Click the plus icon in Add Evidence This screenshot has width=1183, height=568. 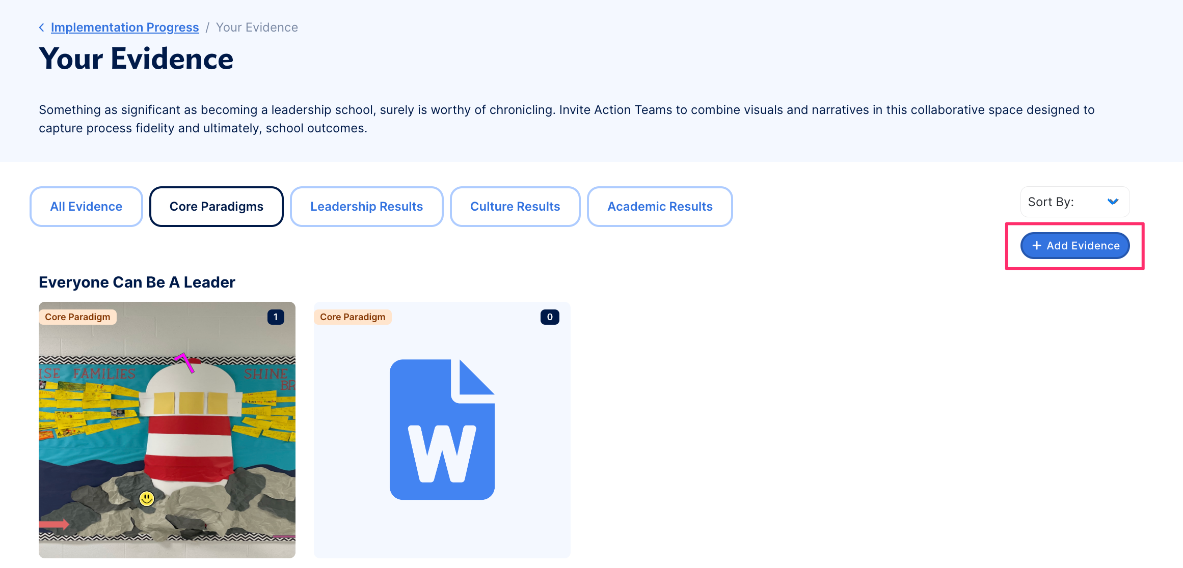point(1036,246)
